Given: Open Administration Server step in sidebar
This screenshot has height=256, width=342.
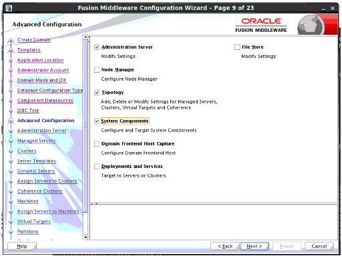Looking at the screenshot, I should tap(42, 131).
